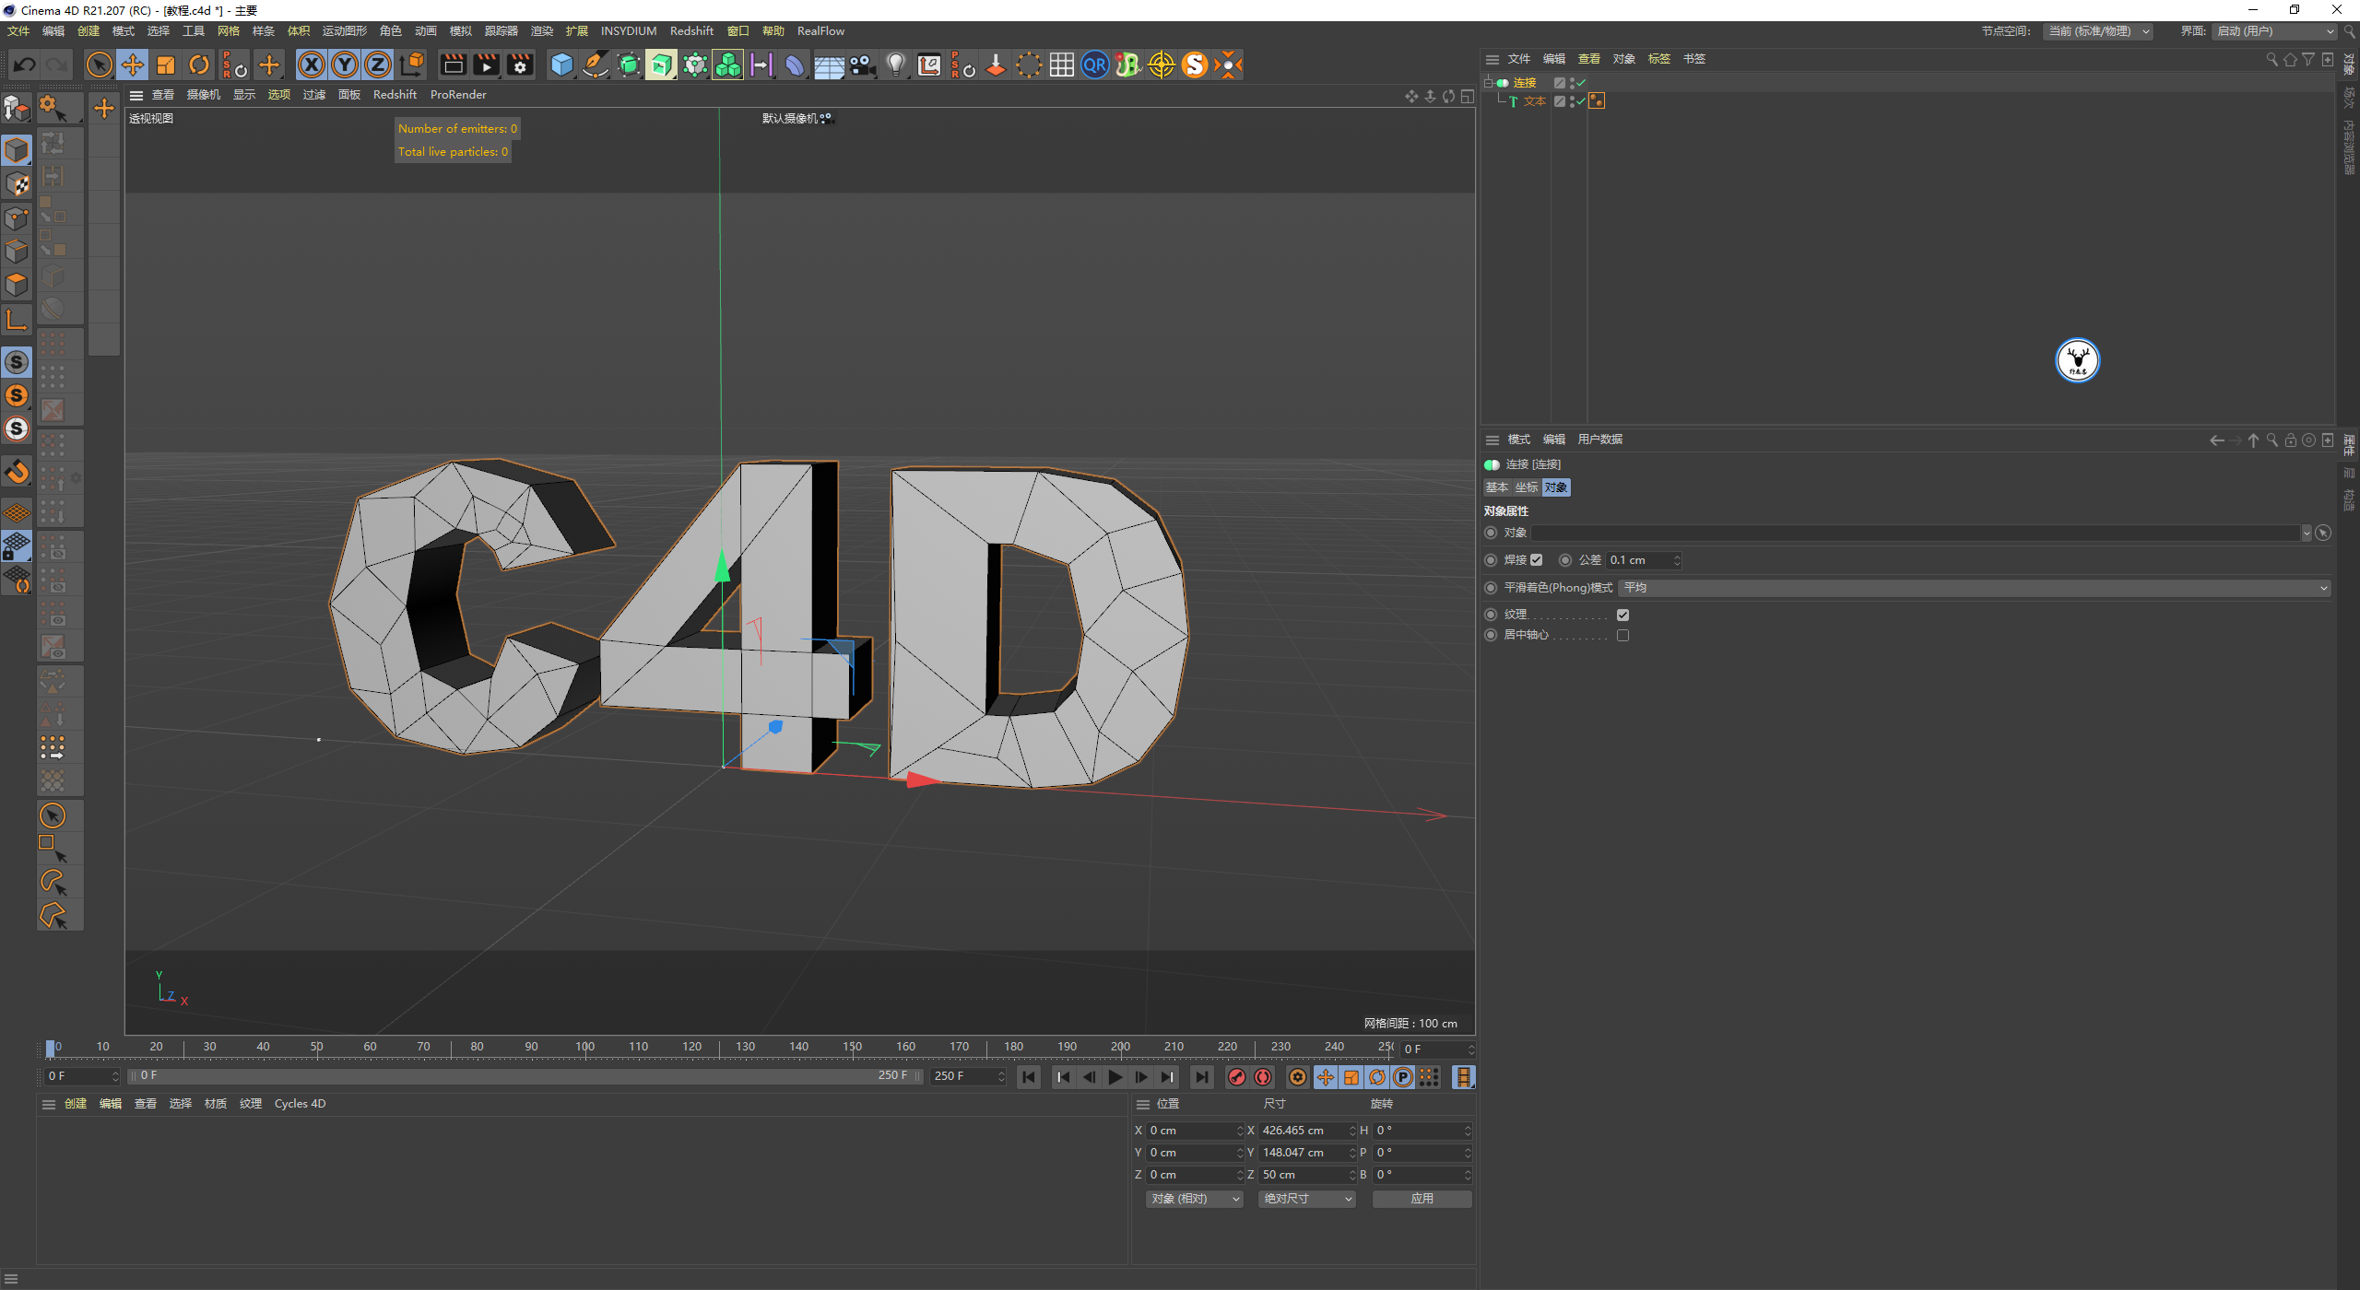2360x1290 pixels.
Task: Click the 应用 apply button
Action: click(x=1422, y=1199)
